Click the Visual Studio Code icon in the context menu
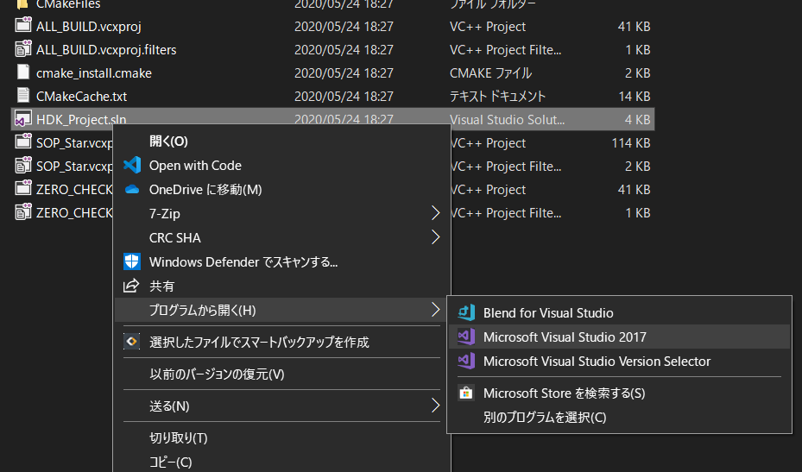This screenshot has height=472, width=802. tap(132, 165)
